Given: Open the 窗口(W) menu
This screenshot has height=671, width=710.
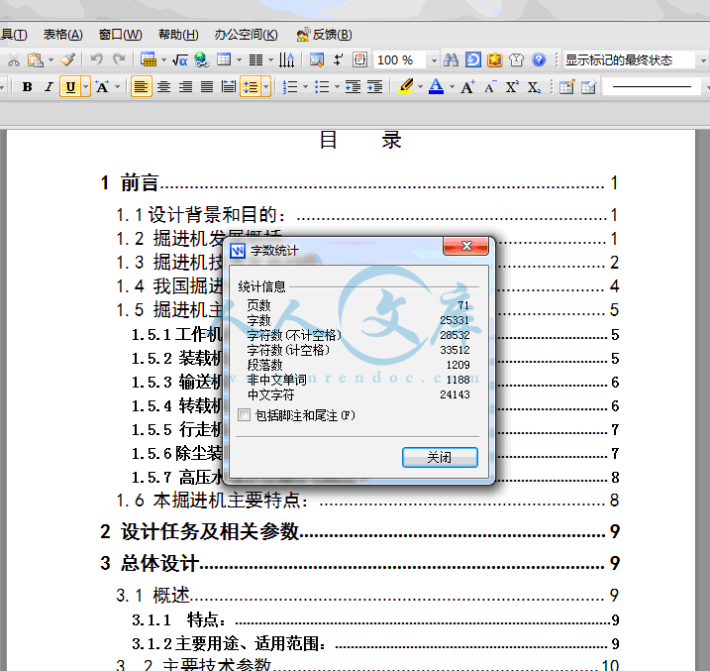Looking at the screenshot, I should click(x=121, y=35).
